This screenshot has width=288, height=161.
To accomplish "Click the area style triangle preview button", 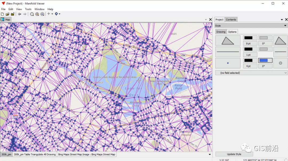I will 228,41.
